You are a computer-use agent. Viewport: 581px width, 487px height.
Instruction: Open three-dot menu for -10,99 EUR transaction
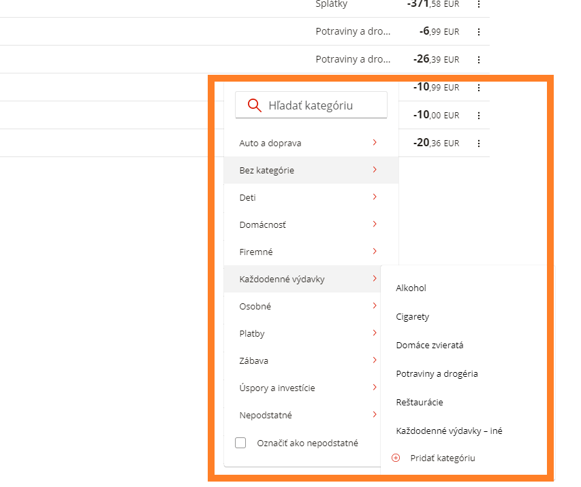coord(479,88)
